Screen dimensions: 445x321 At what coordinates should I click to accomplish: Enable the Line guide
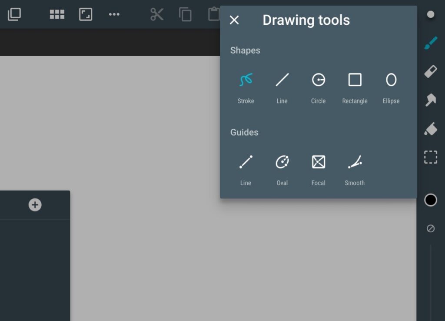tap(246, 170)
